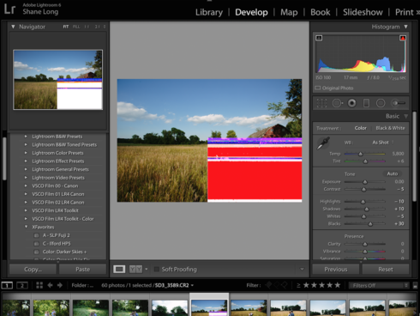The height and width of the screenshot is (316, 420).
Task: Select the Crop Overlay tool
Action: pos(321,103)
